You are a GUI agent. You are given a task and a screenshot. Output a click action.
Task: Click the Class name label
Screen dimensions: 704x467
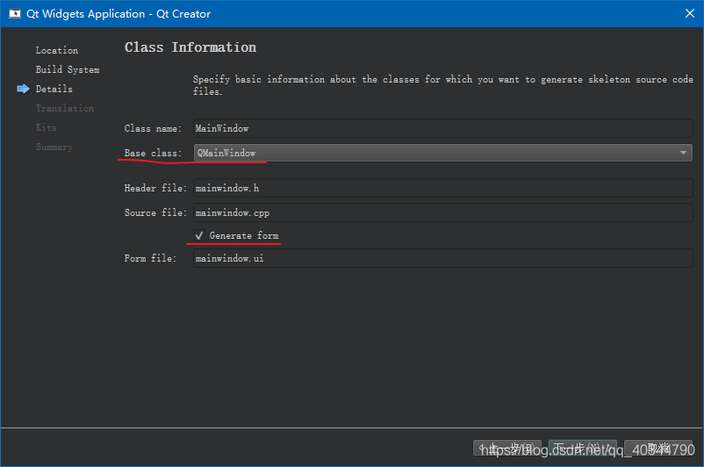153,128
